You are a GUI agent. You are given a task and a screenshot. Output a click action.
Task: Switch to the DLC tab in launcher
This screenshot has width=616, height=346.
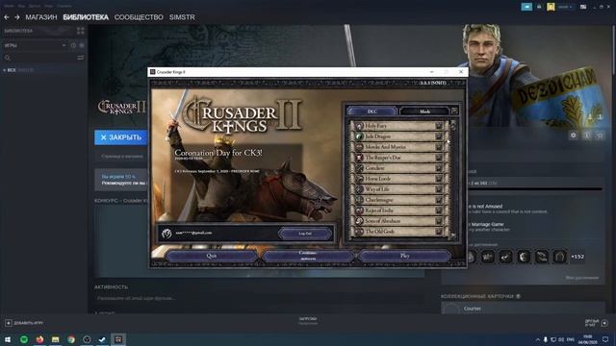point(372,111)
